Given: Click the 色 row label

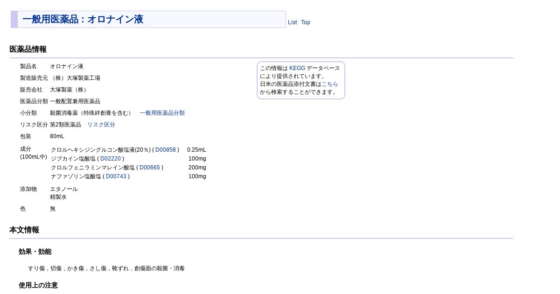Looking at the screenshot, I should click(23, 209).
